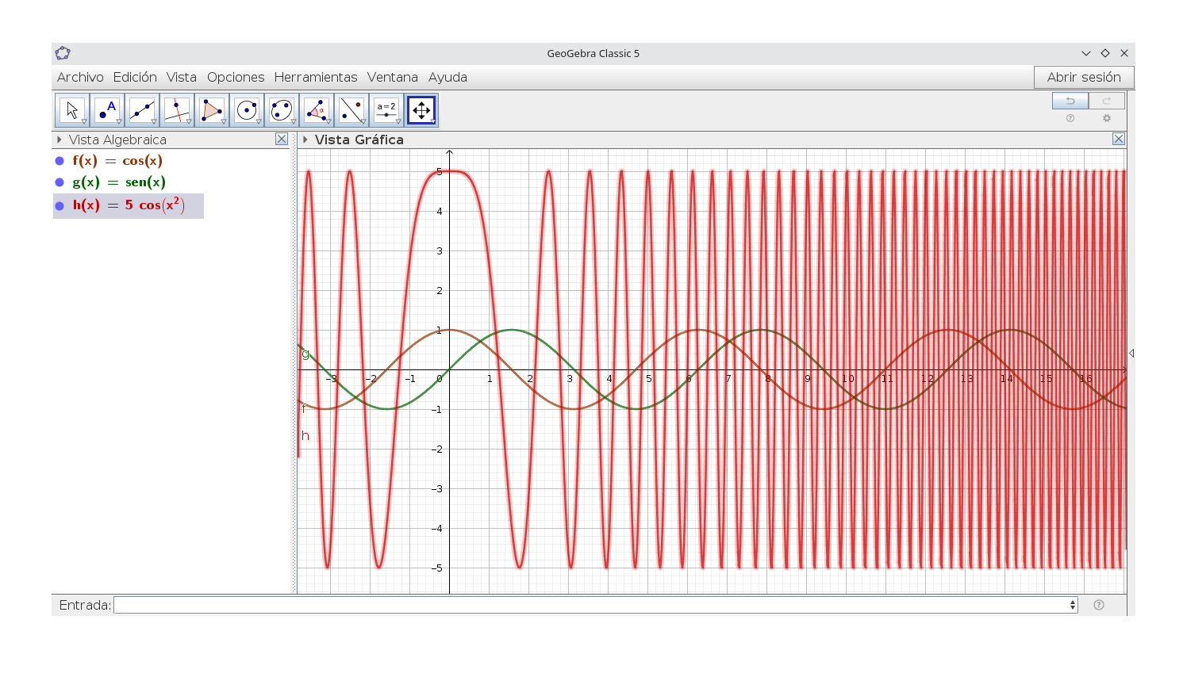
Task: Expand the Vista Algebraica style bar triangle
Action: [x=60, y=140]
